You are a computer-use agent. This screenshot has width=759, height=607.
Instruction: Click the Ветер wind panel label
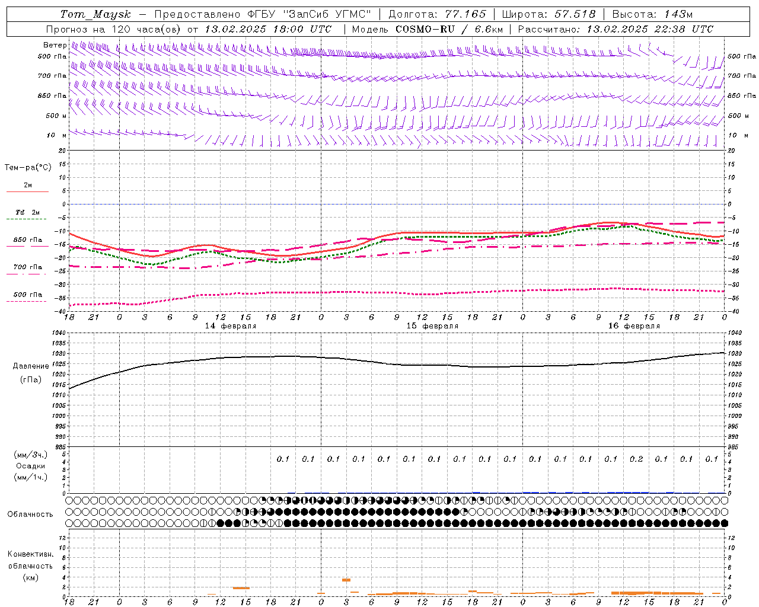tap(55, 45)
